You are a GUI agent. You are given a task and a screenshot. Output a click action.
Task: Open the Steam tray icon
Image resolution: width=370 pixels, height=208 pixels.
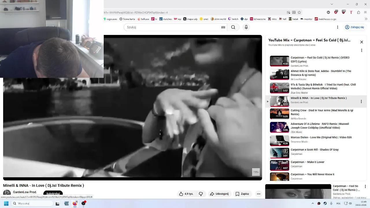[325, 203]
